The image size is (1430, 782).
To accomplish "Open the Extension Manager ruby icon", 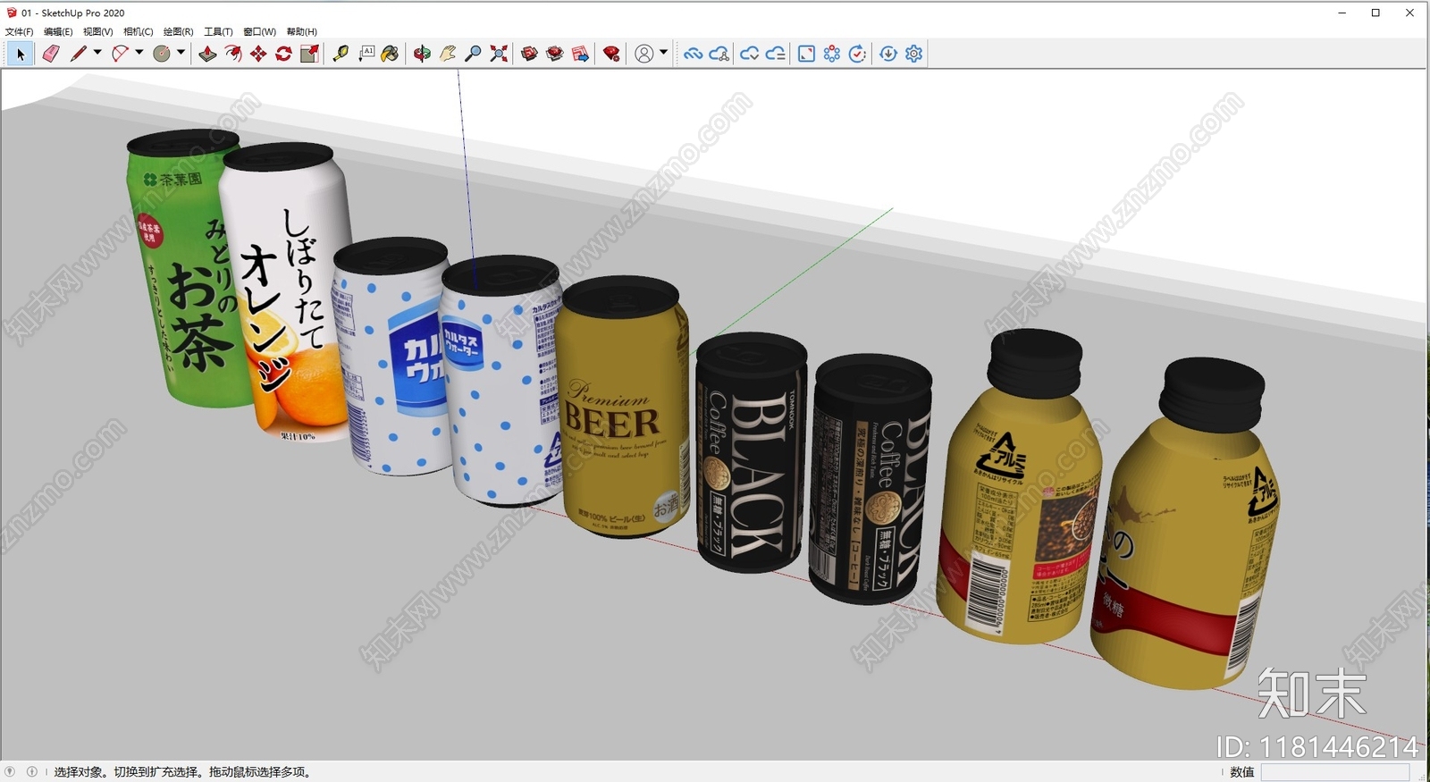I will [611, 54].
